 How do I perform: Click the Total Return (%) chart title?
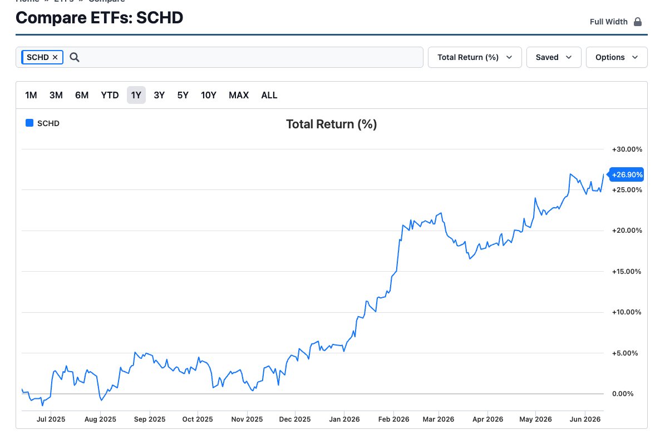coord(331,124)
